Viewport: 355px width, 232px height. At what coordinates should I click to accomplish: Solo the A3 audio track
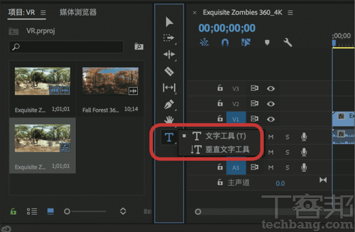tap(288, 168)
